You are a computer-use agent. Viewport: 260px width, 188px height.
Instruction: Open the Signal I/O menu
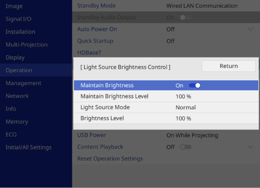(x=18, y=19)
